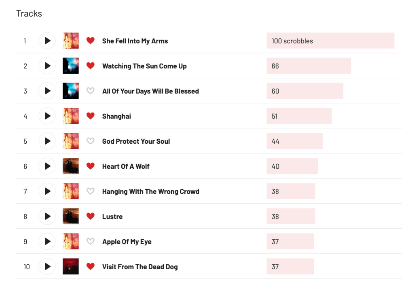The height and width of the screenshot is (287, 414).
Task: Love All Of Your Days Will Be Blessed
Action: [x=91, y=91]
